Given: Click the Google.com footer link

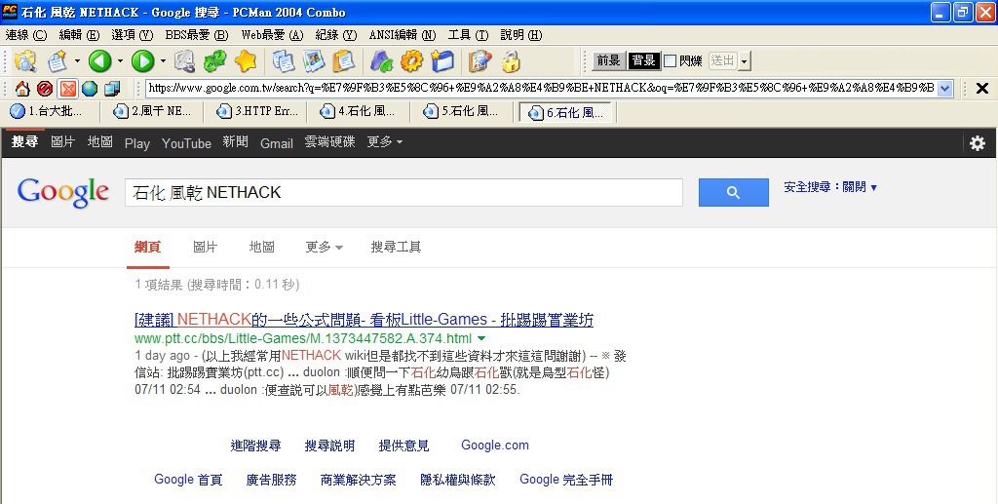Looking at the screenshot, I should pyautogui.click(x=495, y=446).
